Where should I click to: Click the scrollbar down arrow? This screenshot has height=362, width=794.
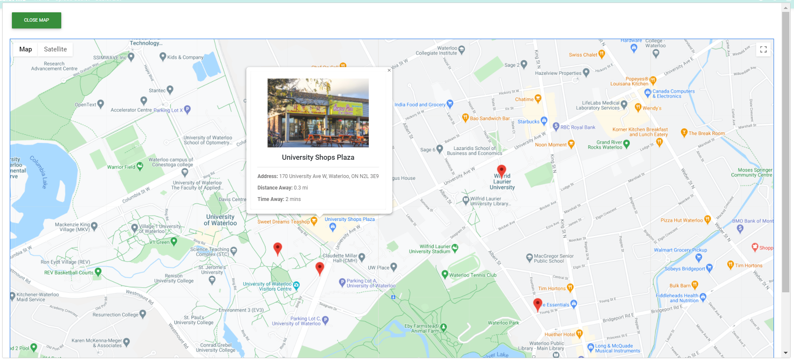tap(785, 353)
